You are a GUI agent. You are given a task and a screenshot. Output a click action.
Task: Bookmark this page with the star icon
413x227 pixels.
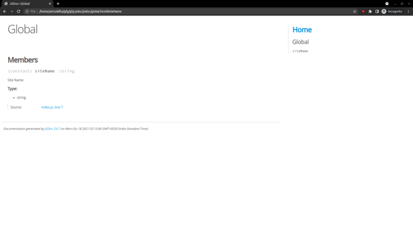click(x=355, y=11)
